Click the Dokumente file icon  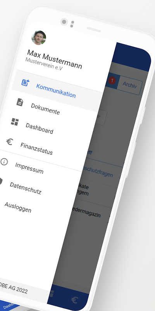pyautogui.click(x=20, y=102)
